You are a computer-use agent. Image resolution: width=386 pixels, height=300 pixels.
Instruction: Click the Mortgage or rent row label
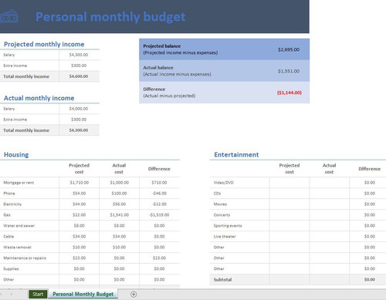(19, 183)
